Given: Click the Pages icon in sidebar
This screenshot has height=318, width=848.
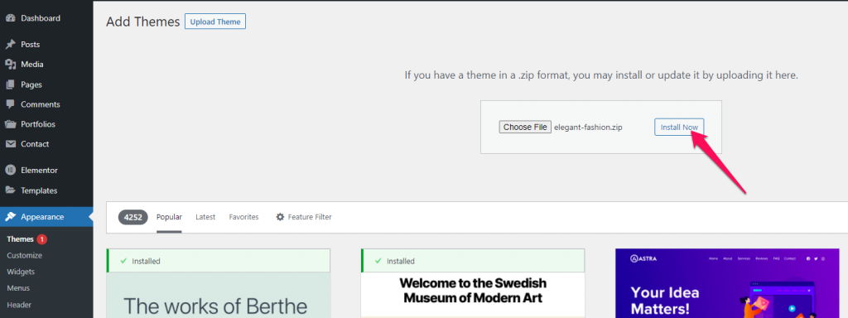Looking at the screenshot, I should (x=10, y=84).
